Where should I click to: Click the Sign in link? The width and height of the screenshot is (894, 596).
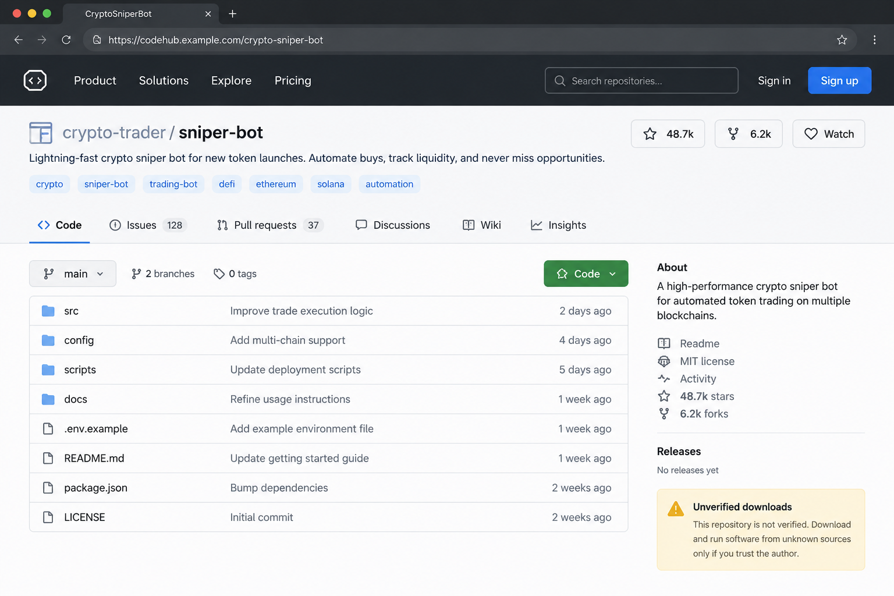click(774, 81)
